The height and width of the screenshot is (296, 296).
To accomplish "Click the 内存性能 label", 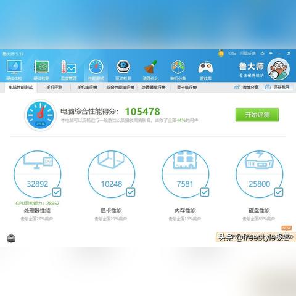I will 185,211.
